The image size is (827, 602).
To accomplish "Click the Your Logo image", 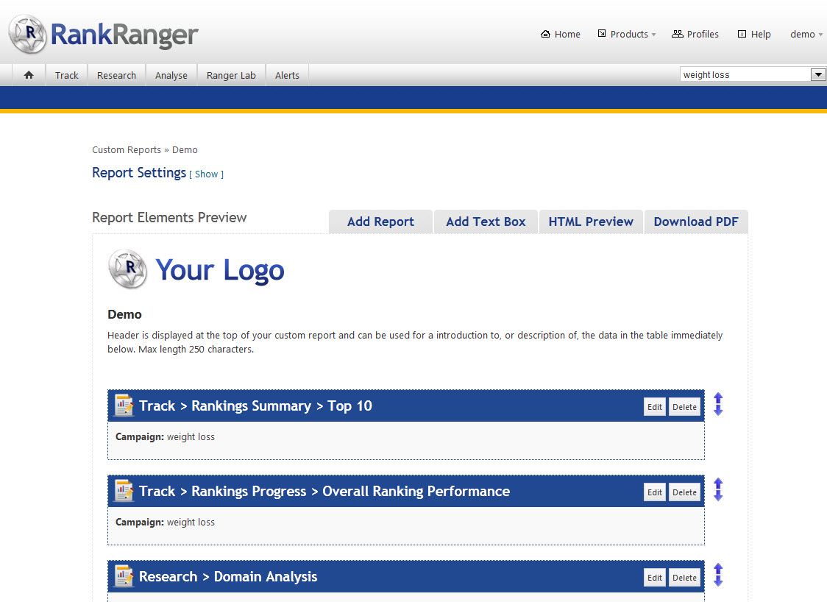I will coord(196,269).
